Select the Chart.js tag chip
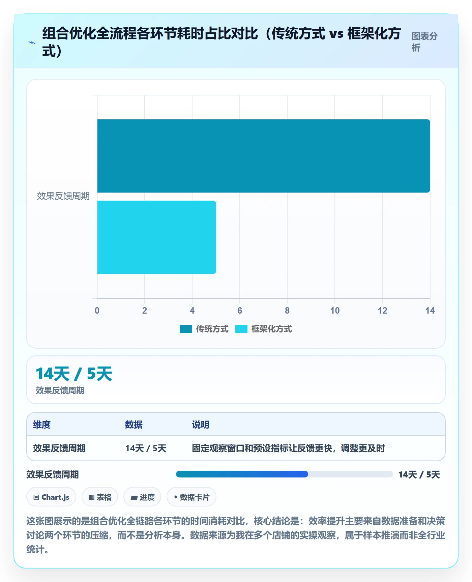Screen dimensions: 472x582 click(x=51, y=497)
